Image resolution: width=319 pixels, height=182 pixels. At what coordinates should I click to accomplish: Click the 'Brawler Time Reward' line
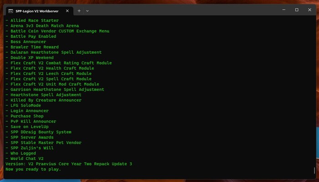32,47
